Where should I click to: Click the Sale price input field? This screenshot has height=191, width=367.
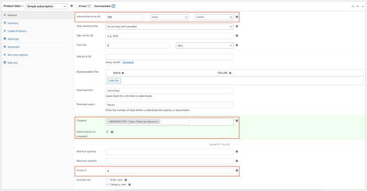tap(169, 57)
